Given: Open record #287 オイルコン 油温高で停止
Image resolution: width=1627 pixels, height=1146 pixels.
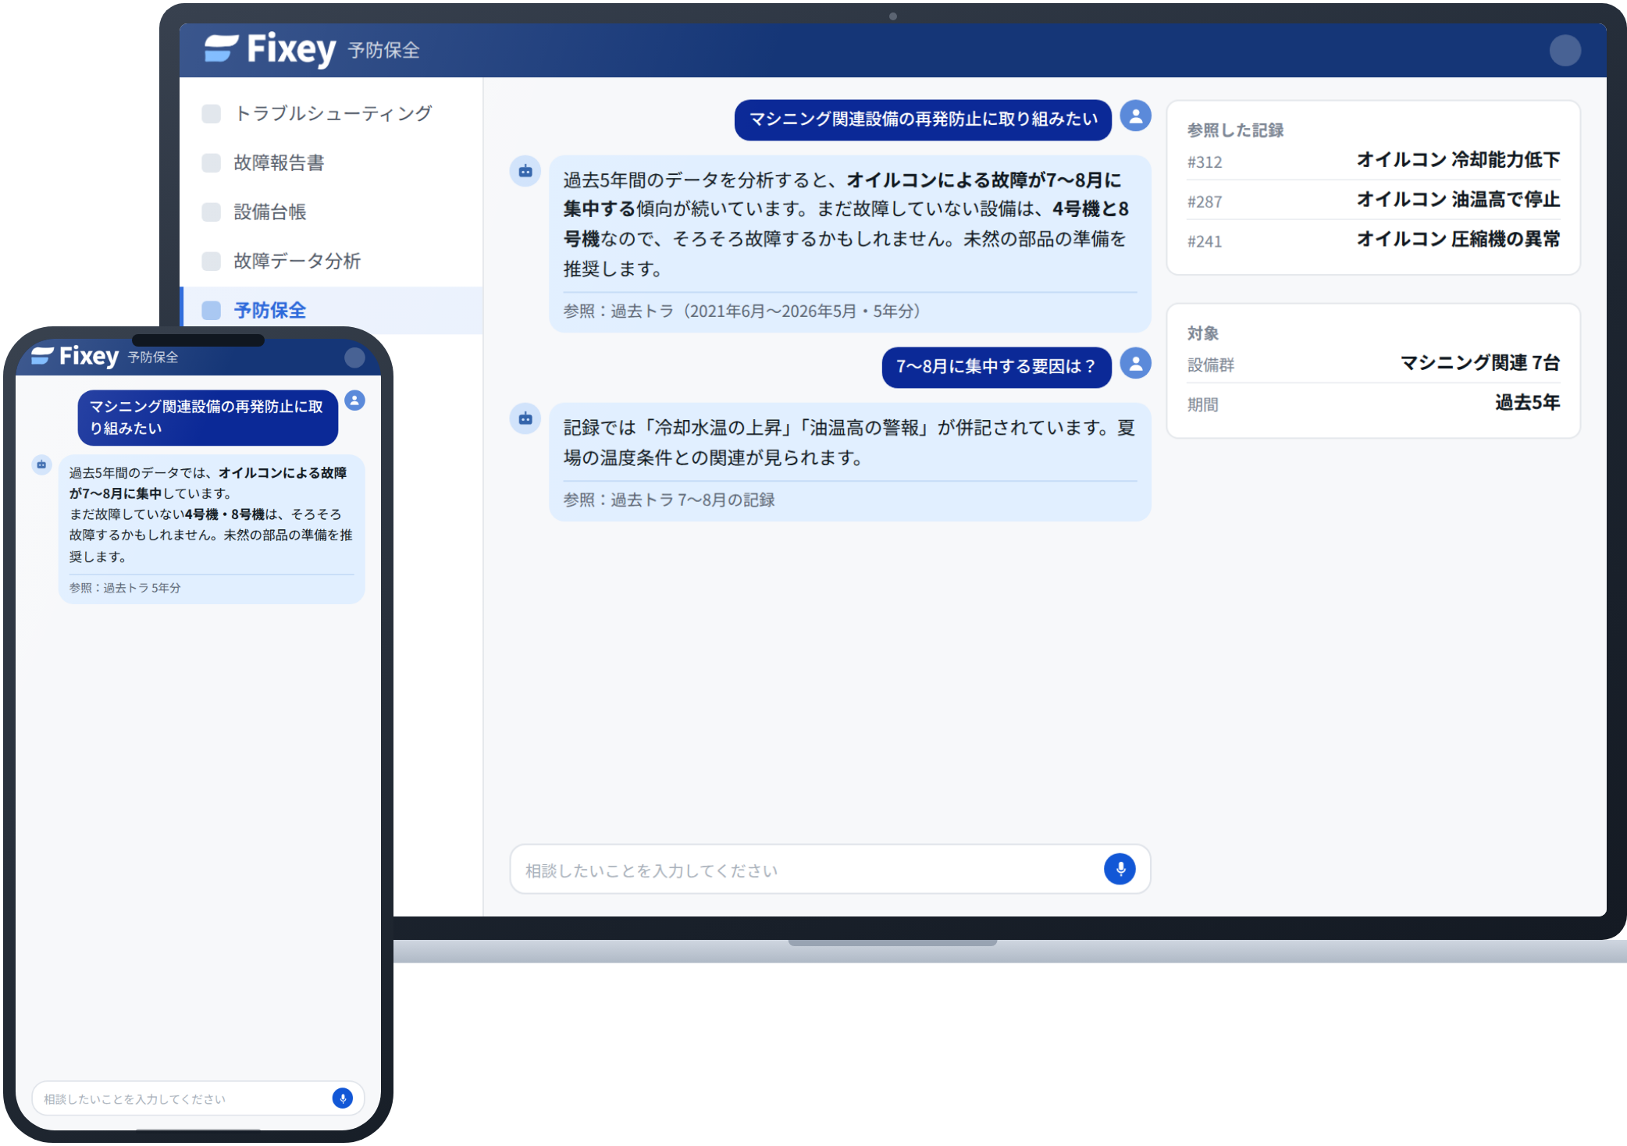Looking at the screenshot, I should point(1373,201).
